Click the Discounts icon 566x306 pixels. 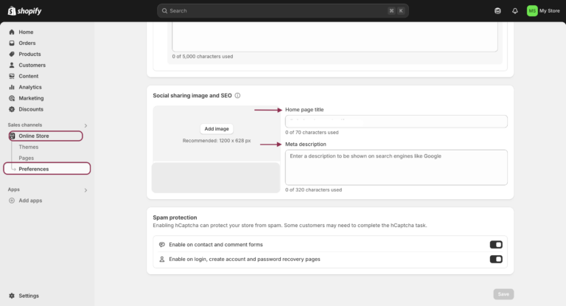pyautogui.click(x=12, y=109)
